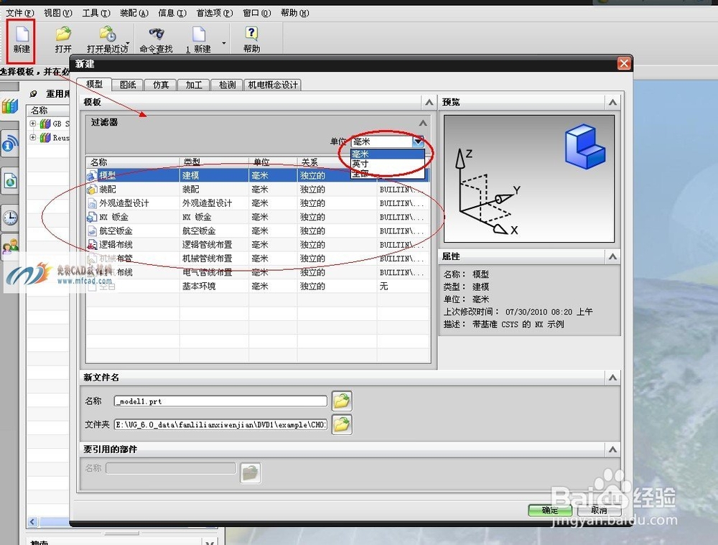Viewport: 718px width, 545px height.
Task: Click the folder browse icon beside 名称 field
Action: (341, 401)
